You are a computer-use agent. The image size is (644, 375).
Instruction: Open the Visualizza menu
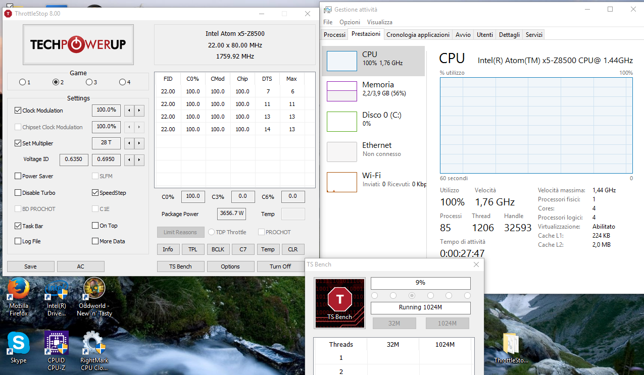[x=380, y=22]
